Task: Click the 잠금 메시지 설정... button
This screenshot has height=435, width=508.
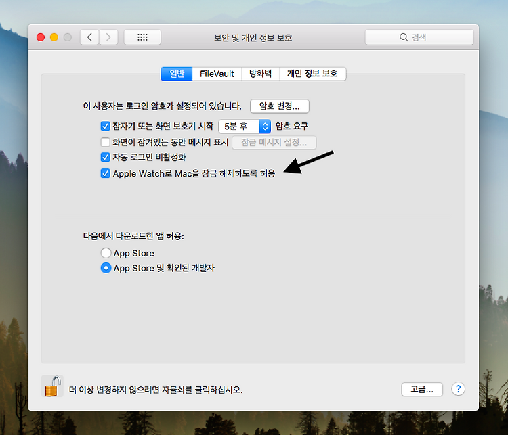Action: coord(274,143)
